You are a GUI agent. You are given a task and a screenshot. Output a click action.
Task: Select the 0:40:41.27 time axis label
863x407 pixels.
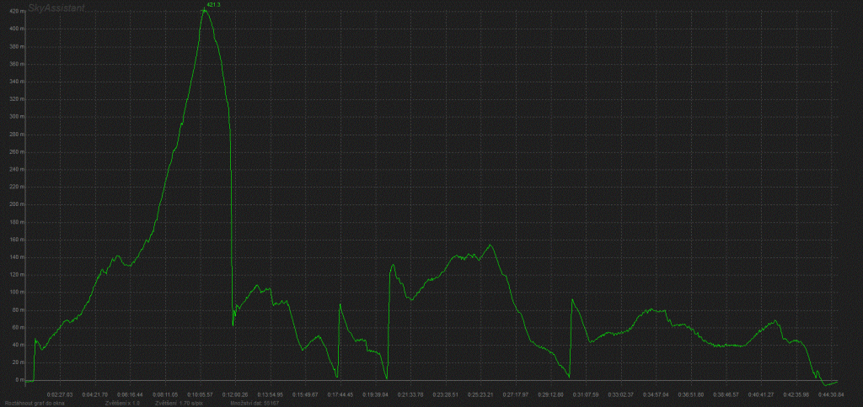(x=760, y=394)
